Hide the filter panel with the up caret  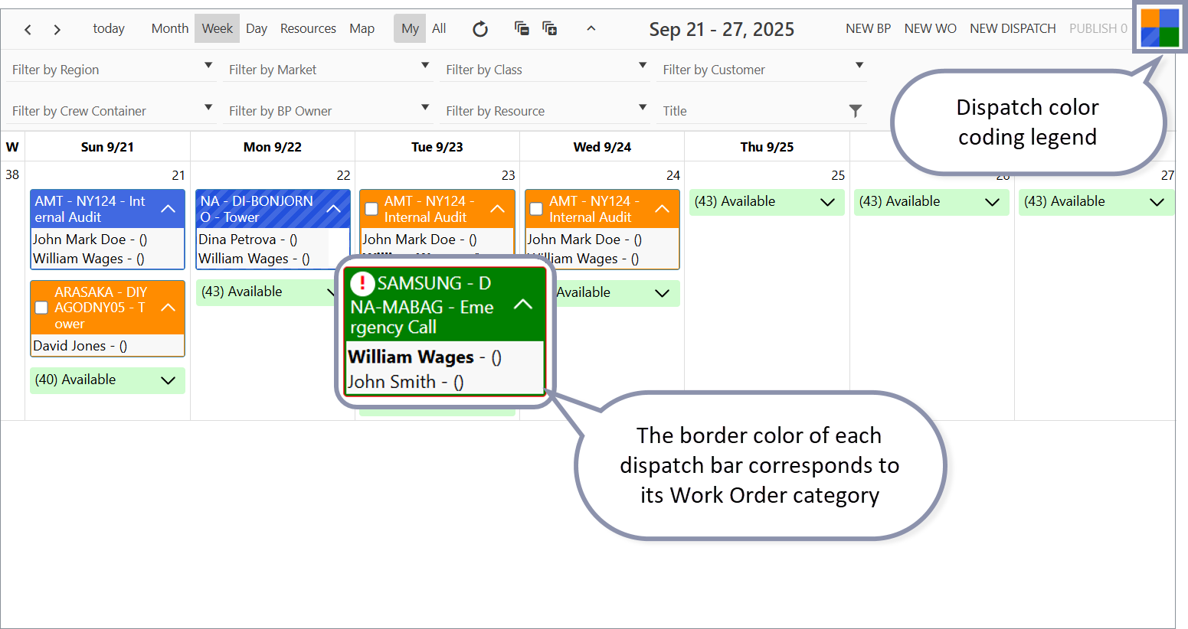pos(591,28)
